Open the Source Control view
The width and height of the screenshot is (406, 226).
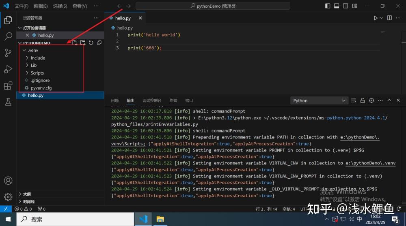[8, 53]
